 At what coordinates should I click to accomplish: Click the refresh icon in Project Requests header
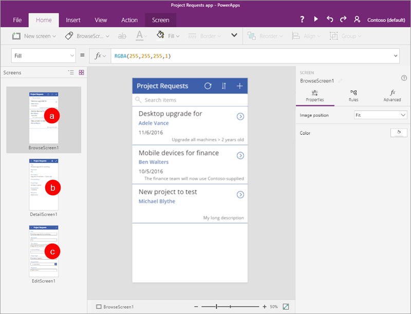208,86
